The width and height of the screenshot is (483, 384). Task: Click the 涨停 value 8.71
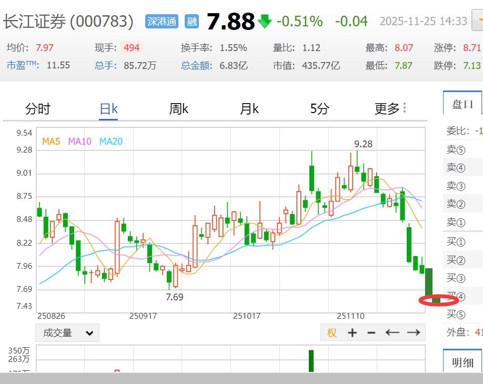pyautogui.click(x=472, y=48)
